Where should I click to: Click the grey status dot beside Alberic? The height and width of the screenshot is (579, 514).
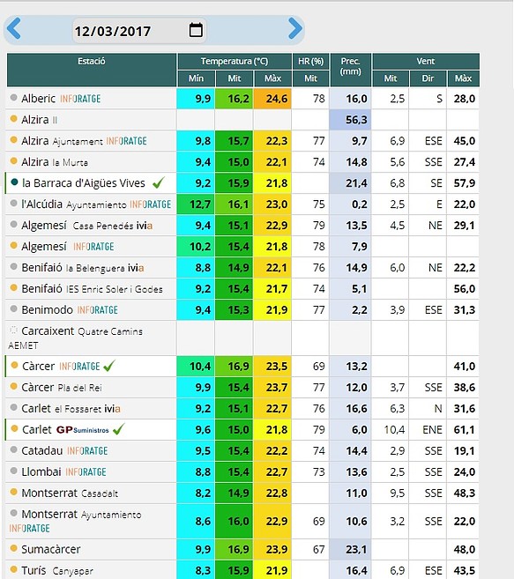tap(14, 98)
